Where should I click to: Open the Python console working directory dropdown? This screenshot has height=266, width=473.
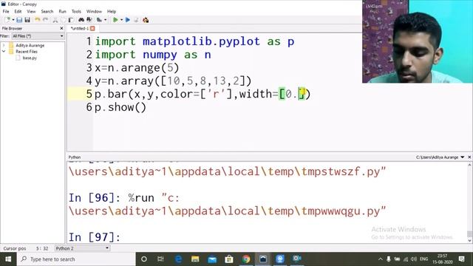[463, 157]
